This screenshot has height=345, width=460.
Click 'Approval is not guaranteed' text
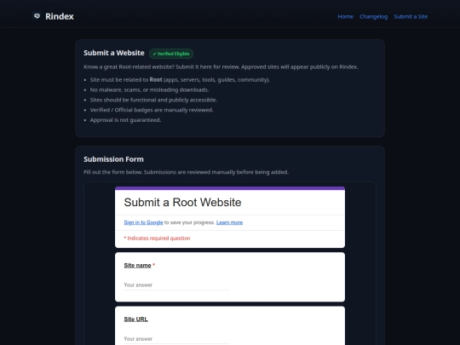click(x=125, y=120)
